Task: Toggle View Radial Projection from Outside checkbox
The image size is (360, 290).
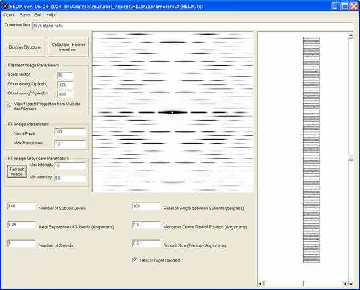Action: pos(10,106)
